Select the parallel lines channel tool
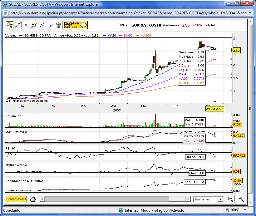256x216 pixels. [50, 25]
